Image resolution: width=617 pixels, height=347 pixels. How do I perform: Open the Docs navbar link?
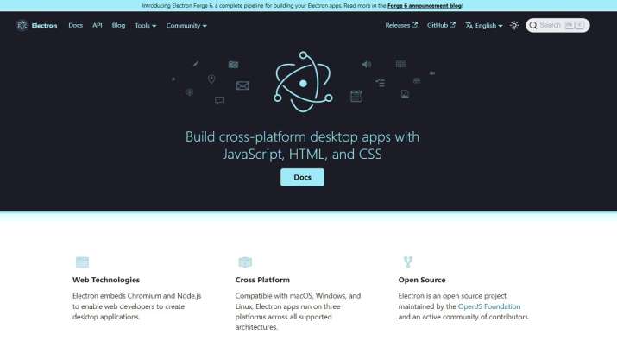click(76, 25)
